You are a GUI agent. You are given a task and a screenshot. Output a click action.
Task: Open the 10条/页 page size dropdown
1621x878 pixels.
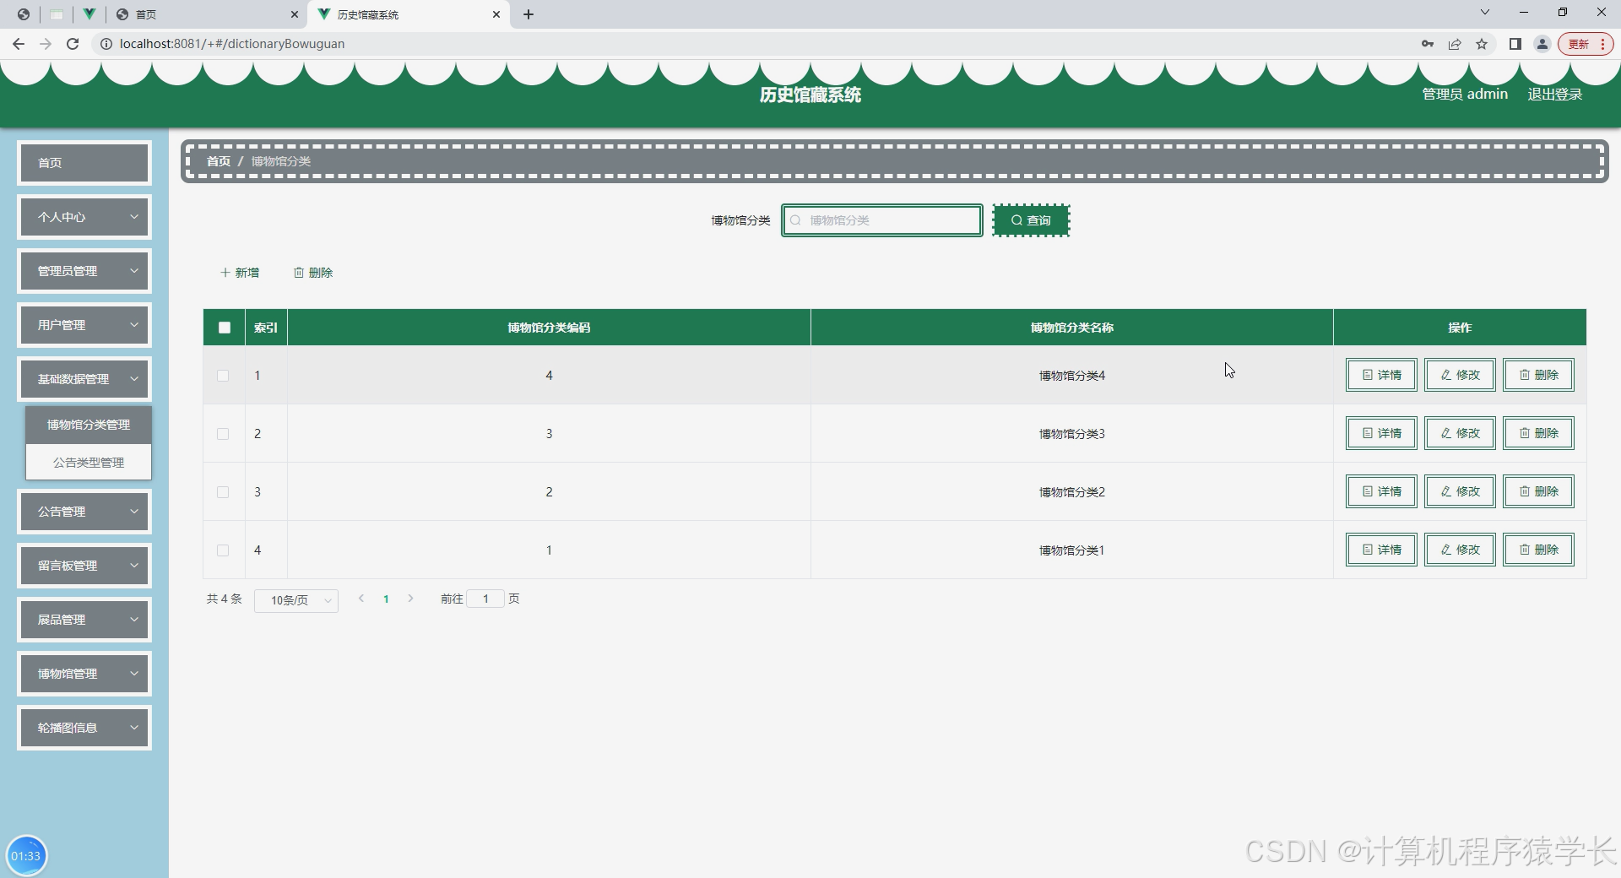point(296,600)
